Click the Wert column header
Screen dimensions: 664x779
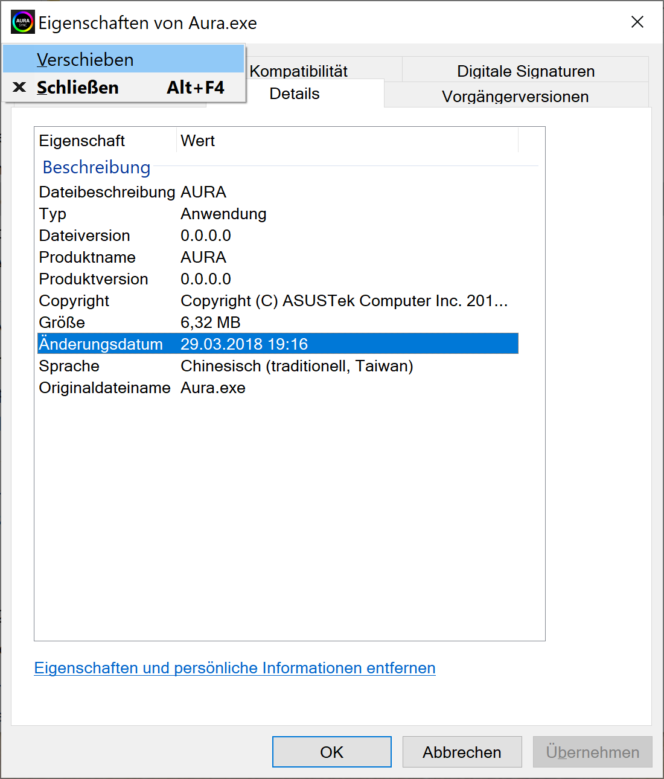click(x=348, y=141)
